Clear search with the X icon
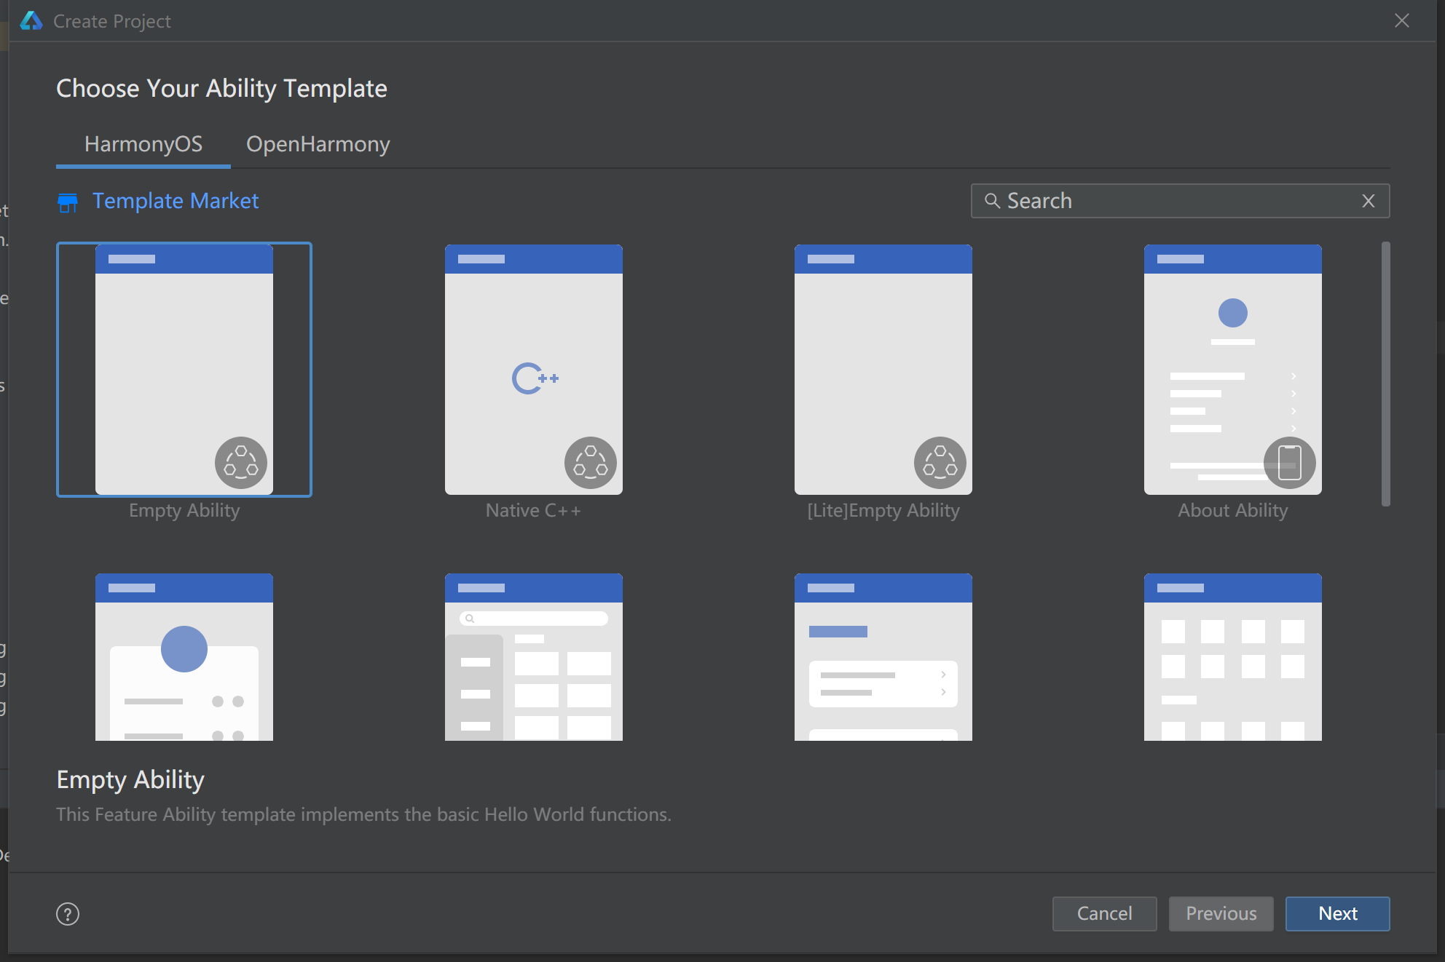 (1369, 201)
